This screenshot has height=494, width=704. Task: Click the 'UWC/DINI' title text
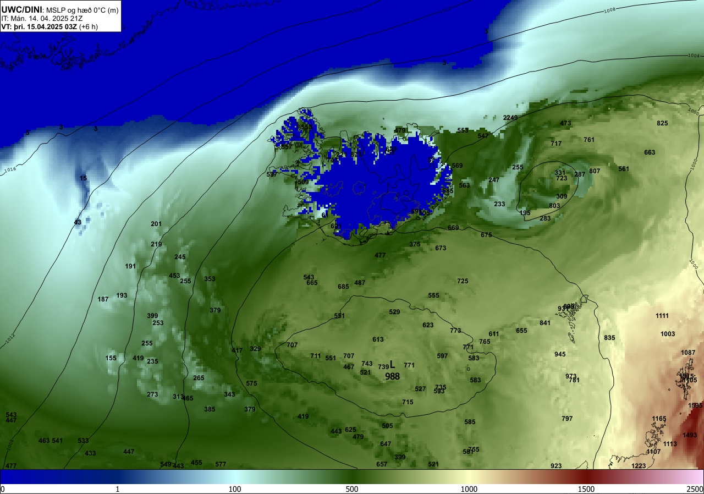(x=22, y=9)
